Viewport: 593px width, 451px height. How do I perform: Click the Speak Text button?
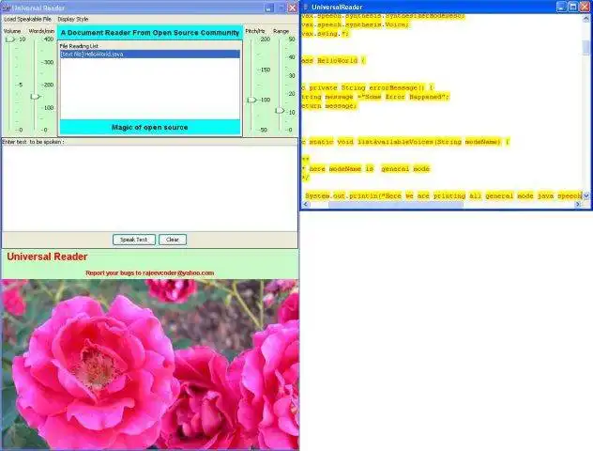point(134,240)
